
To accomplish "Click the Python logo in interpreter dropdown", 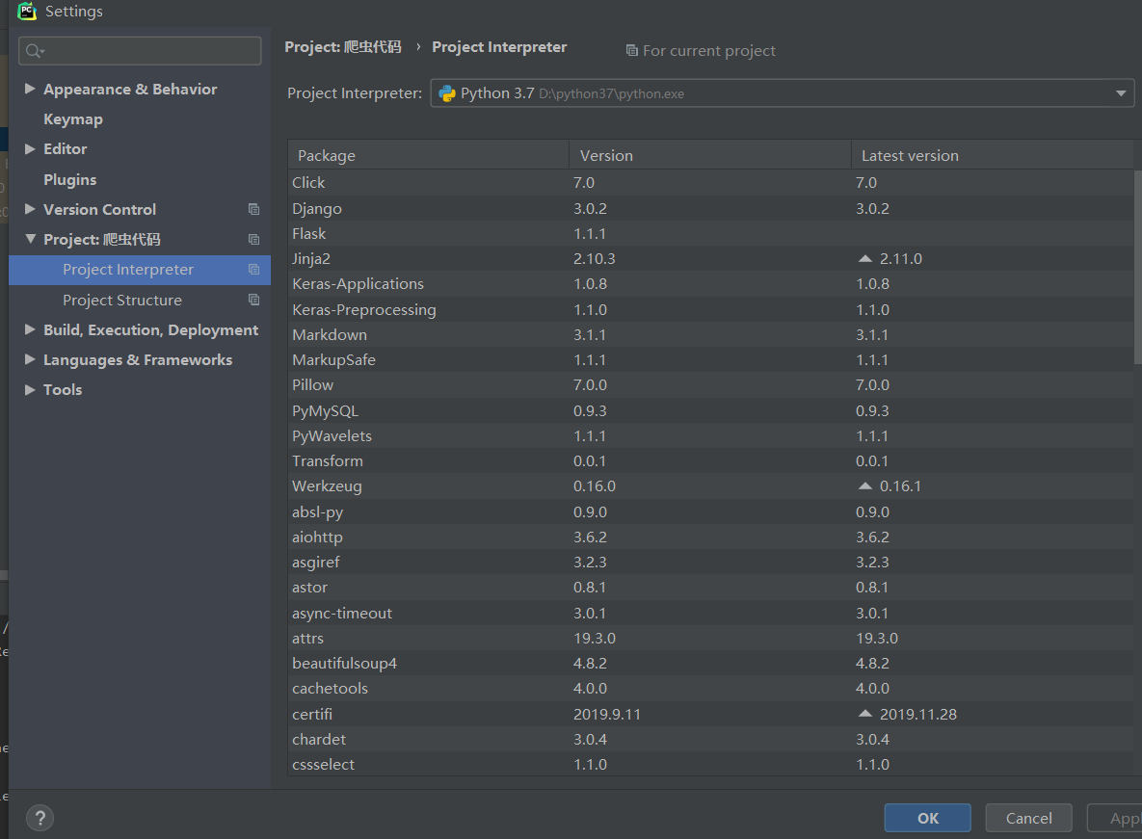I will click(x=446, y=93).
